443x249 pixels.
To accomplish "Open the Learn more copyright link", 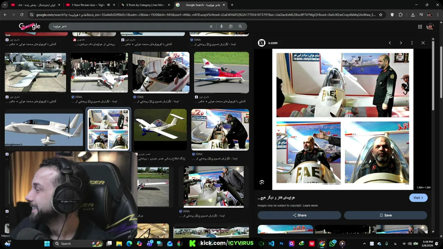I will [x=310, y=205].
